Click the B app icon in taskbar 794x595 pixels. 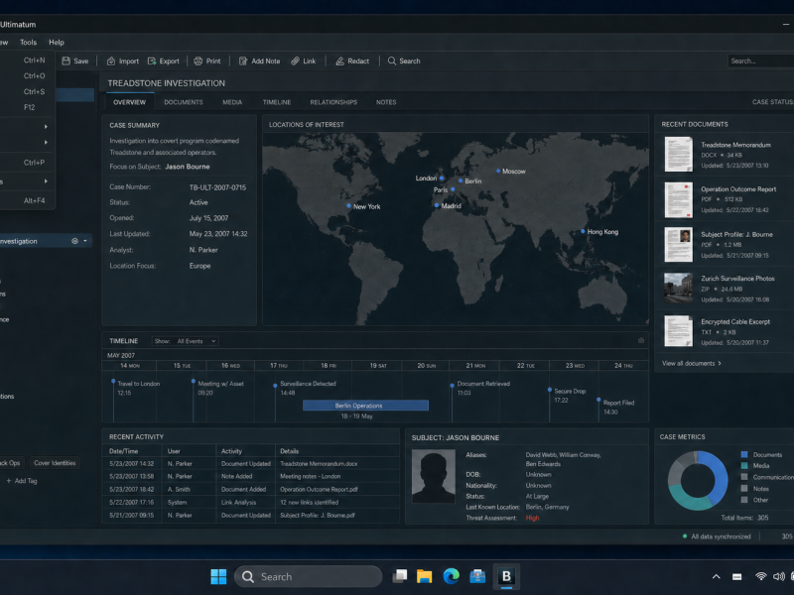coord(506,576)
